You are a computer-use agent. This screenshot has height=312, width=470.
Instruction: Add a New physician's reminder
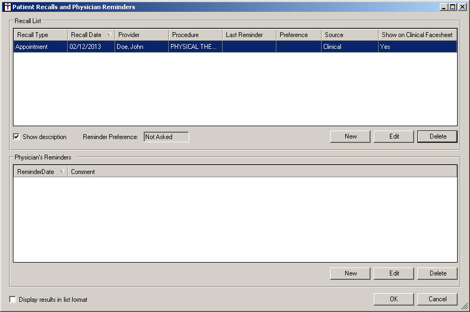click(350, 273)
